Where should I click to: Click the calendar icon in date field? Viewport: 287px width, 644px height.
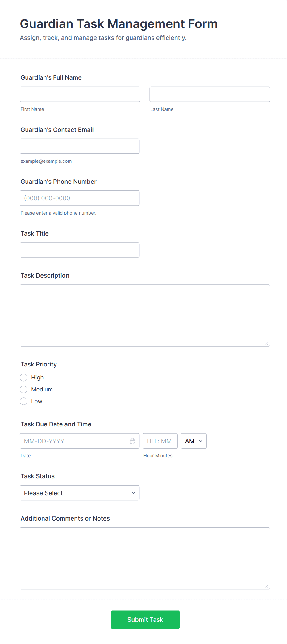tap(132, 441)
